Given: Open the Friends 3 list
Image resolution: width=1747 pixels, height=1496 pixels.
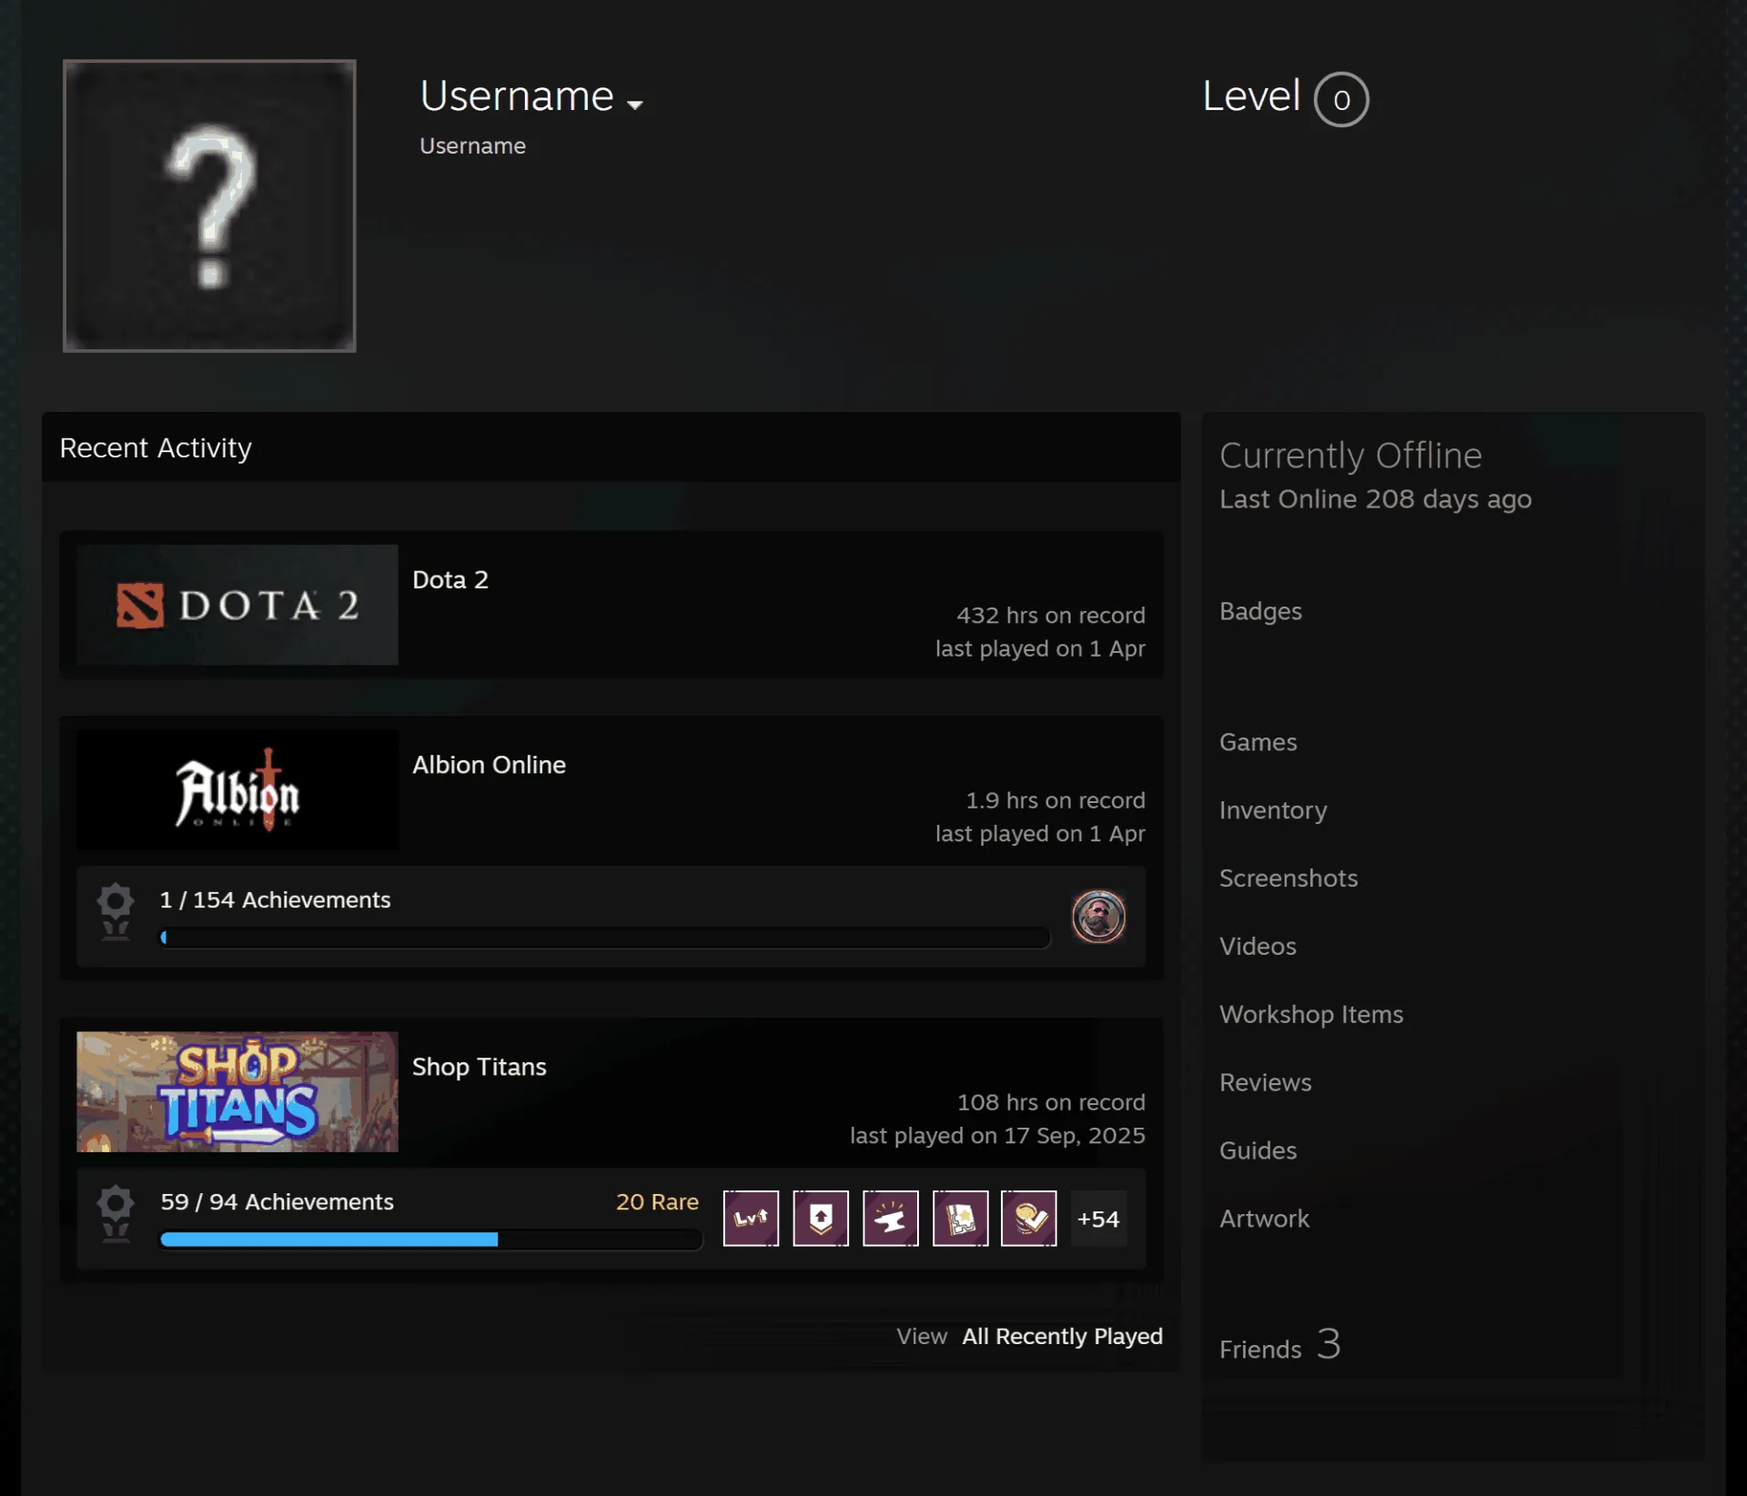Looking at the screenshot, I should coord(1280,1345).
